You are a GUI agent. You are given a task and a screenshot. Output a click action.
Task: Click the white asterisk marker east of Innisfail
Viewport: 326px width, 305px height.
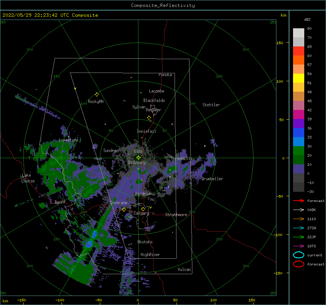pyautogui.click(x=172, y=124)
